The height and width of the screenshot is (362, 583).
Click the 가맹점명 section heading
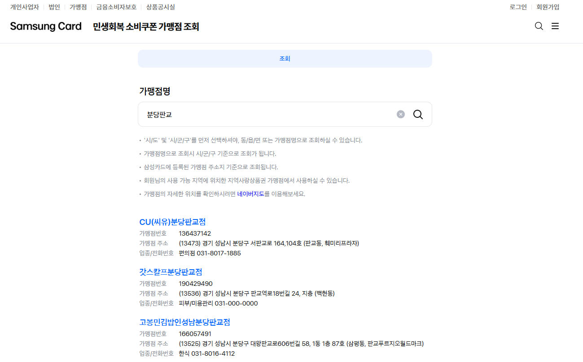(154, 91)
